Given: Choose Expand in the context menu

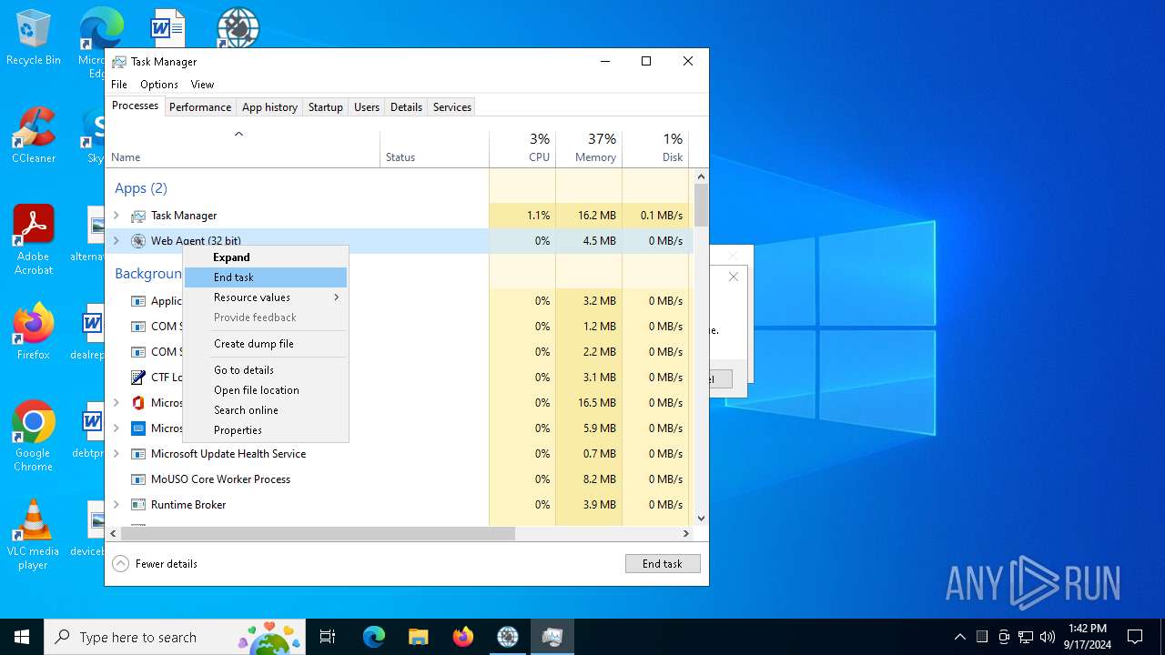Looking at the screenshot, I should pos(266,257).
